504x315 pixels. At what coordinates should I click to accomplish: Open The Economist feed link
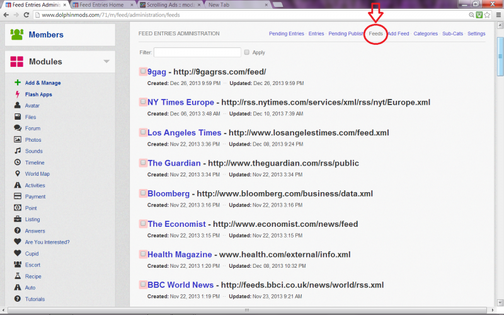coord(177,224)
